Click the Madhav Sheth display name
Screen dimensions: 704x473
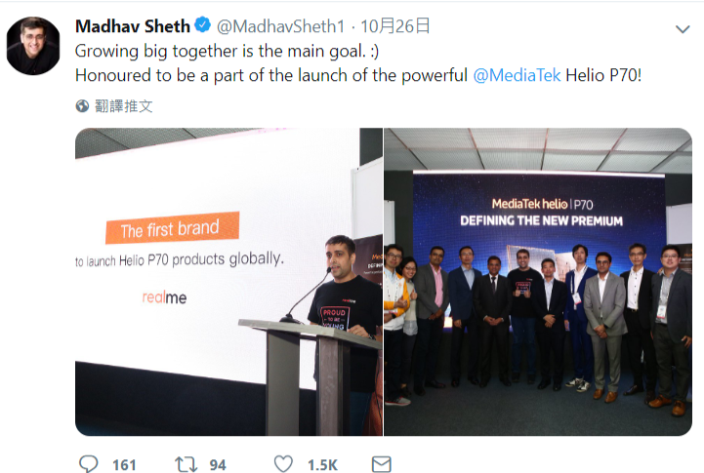[x=132, y=26]
